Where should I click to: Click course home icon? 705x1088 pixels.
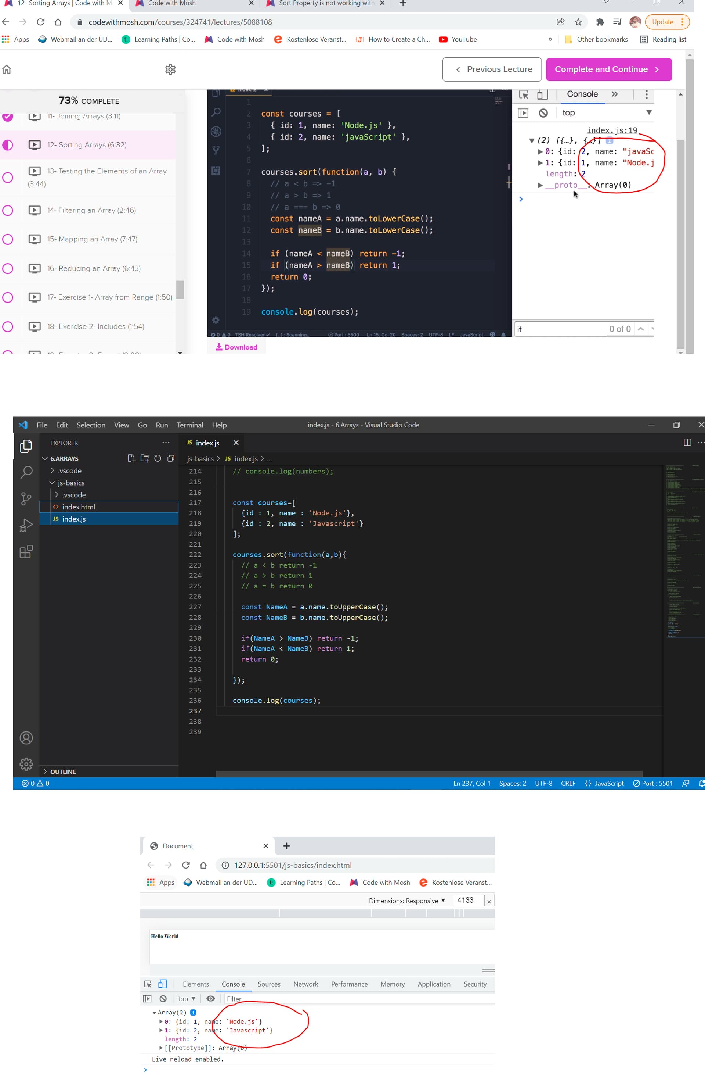(x=6, y=69)
